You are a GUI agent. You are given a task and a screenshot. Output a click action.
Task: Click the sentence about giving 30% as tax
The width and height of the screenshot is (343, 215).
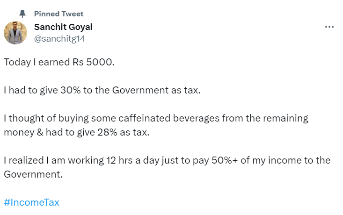[x=102, y=90]
